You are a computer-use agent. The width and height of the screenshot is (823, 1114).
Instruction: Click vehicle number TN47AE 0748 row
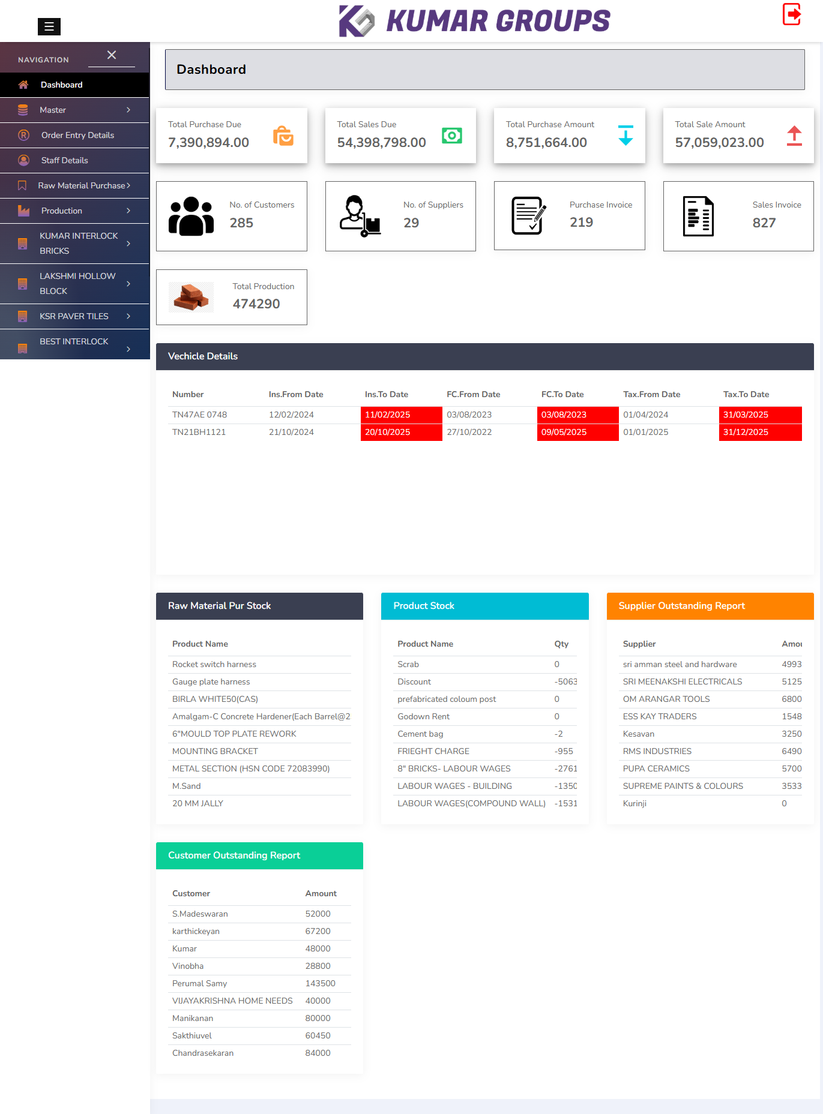click(x=199, y=415)
